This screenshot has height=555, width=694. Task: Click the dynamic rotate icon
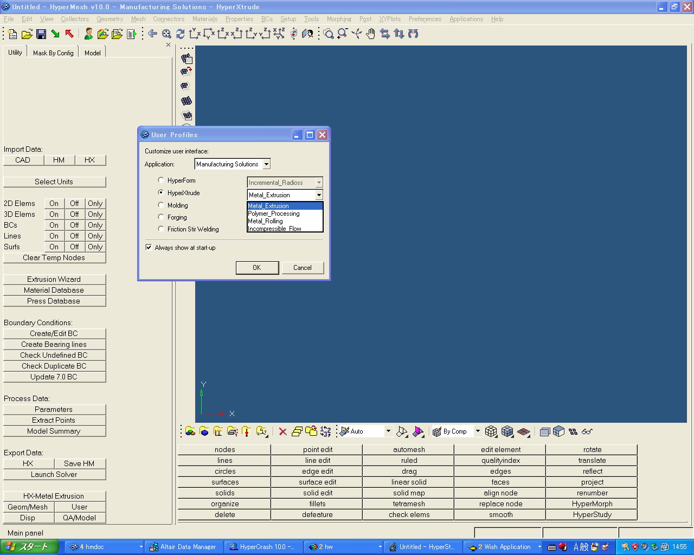click(x=357, y=34)
